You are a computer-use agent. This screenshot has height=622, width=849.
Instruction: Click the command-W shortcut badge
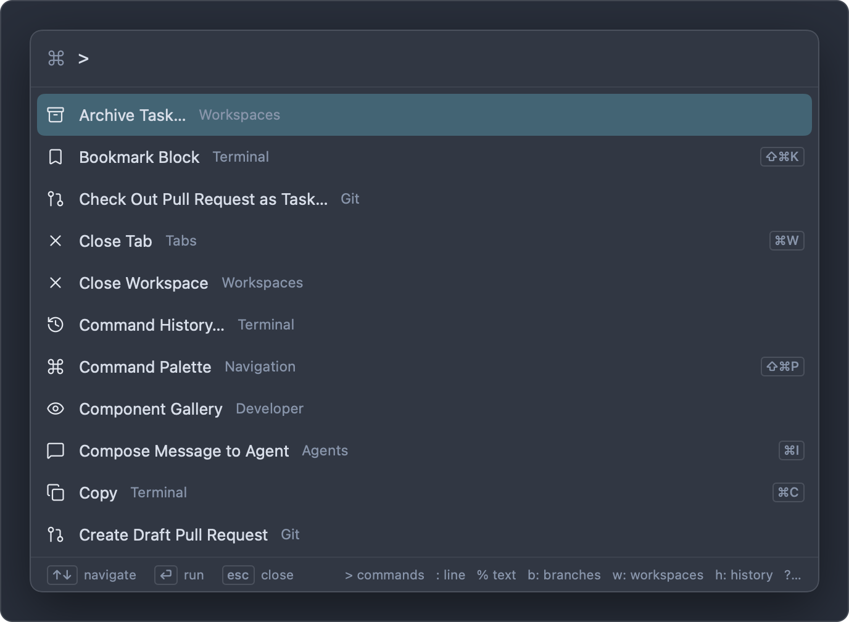(787, 241)
